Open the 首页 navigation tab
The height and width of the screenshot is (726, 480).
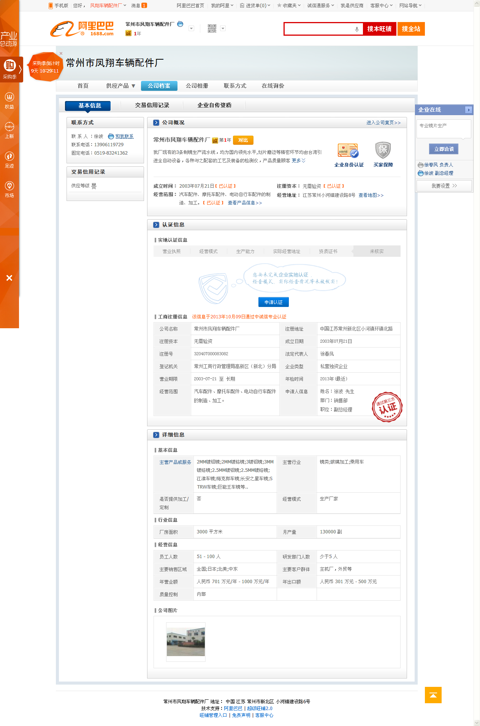[83, 86]
